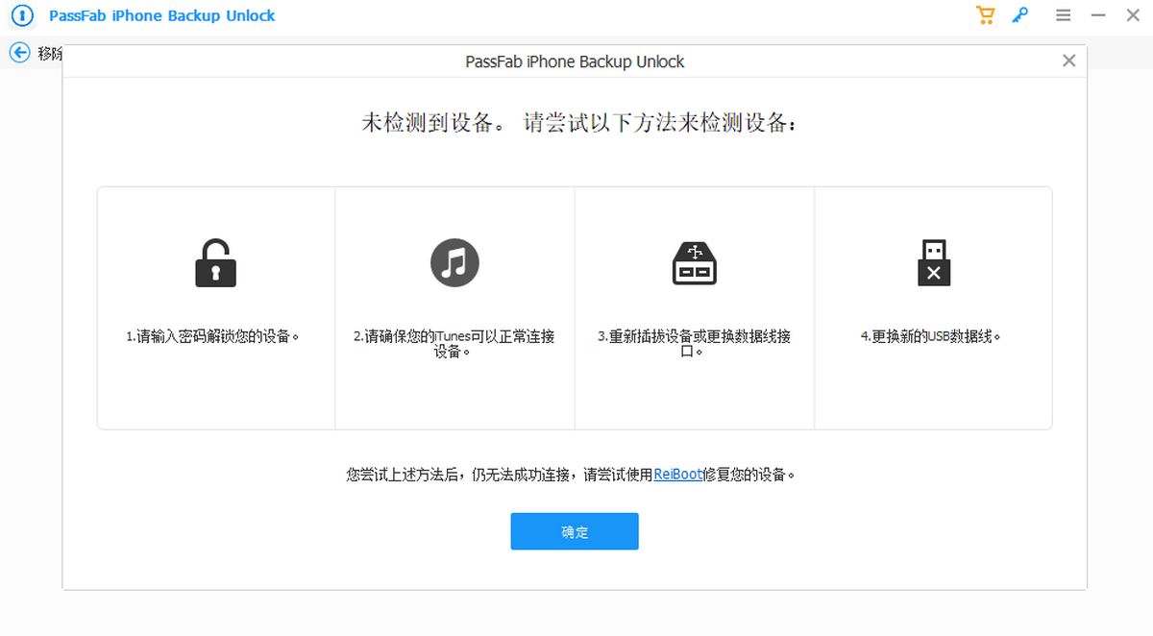1153x636 pixels.
Task: Close the PassFab main window
Action: (1132, 15)
